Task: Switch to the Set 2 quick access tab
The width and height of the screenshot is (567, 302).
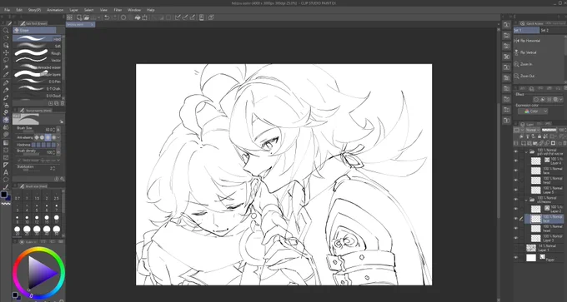Action: [544, 30]
